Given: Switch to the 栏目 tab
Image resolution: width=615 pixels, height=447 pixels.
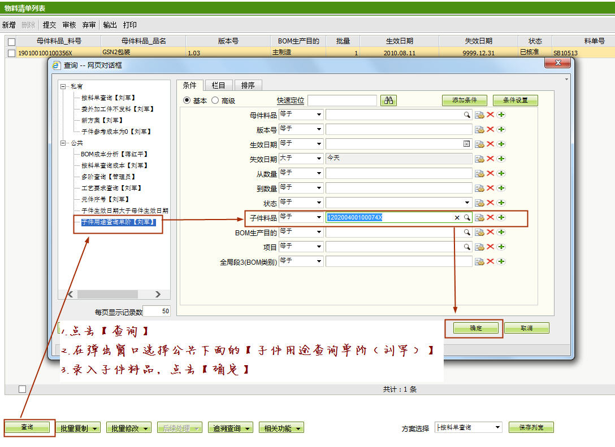Looking at the screenshot, I should [x=218, y=85].
